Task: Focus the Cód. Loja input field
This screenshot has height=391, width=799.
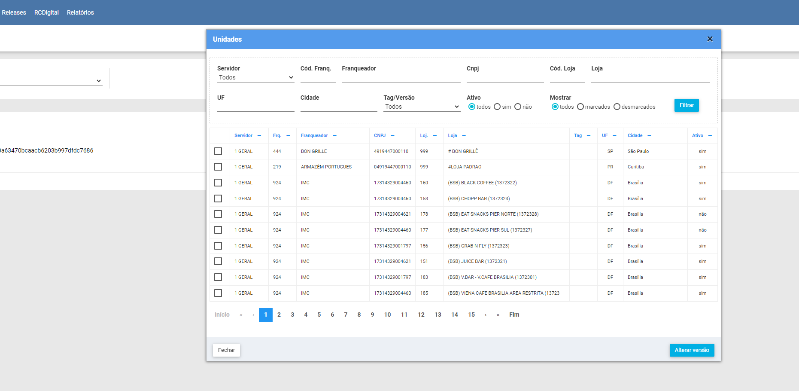Action: 567,77
